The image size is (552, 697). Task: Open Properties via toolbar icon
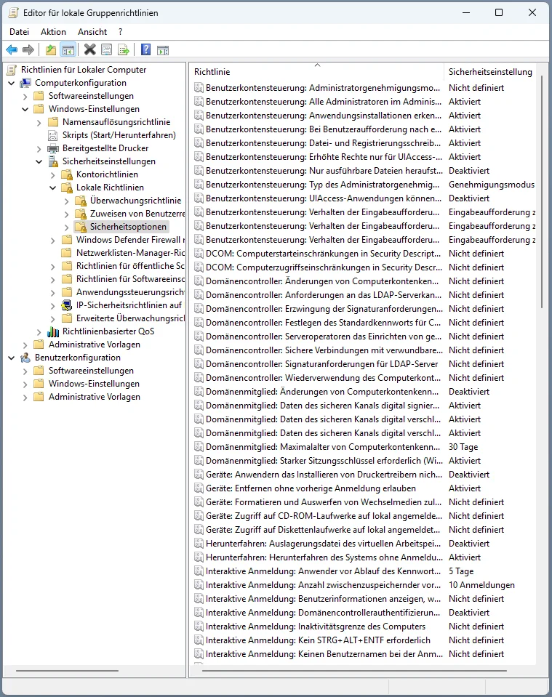coord(107,49)
